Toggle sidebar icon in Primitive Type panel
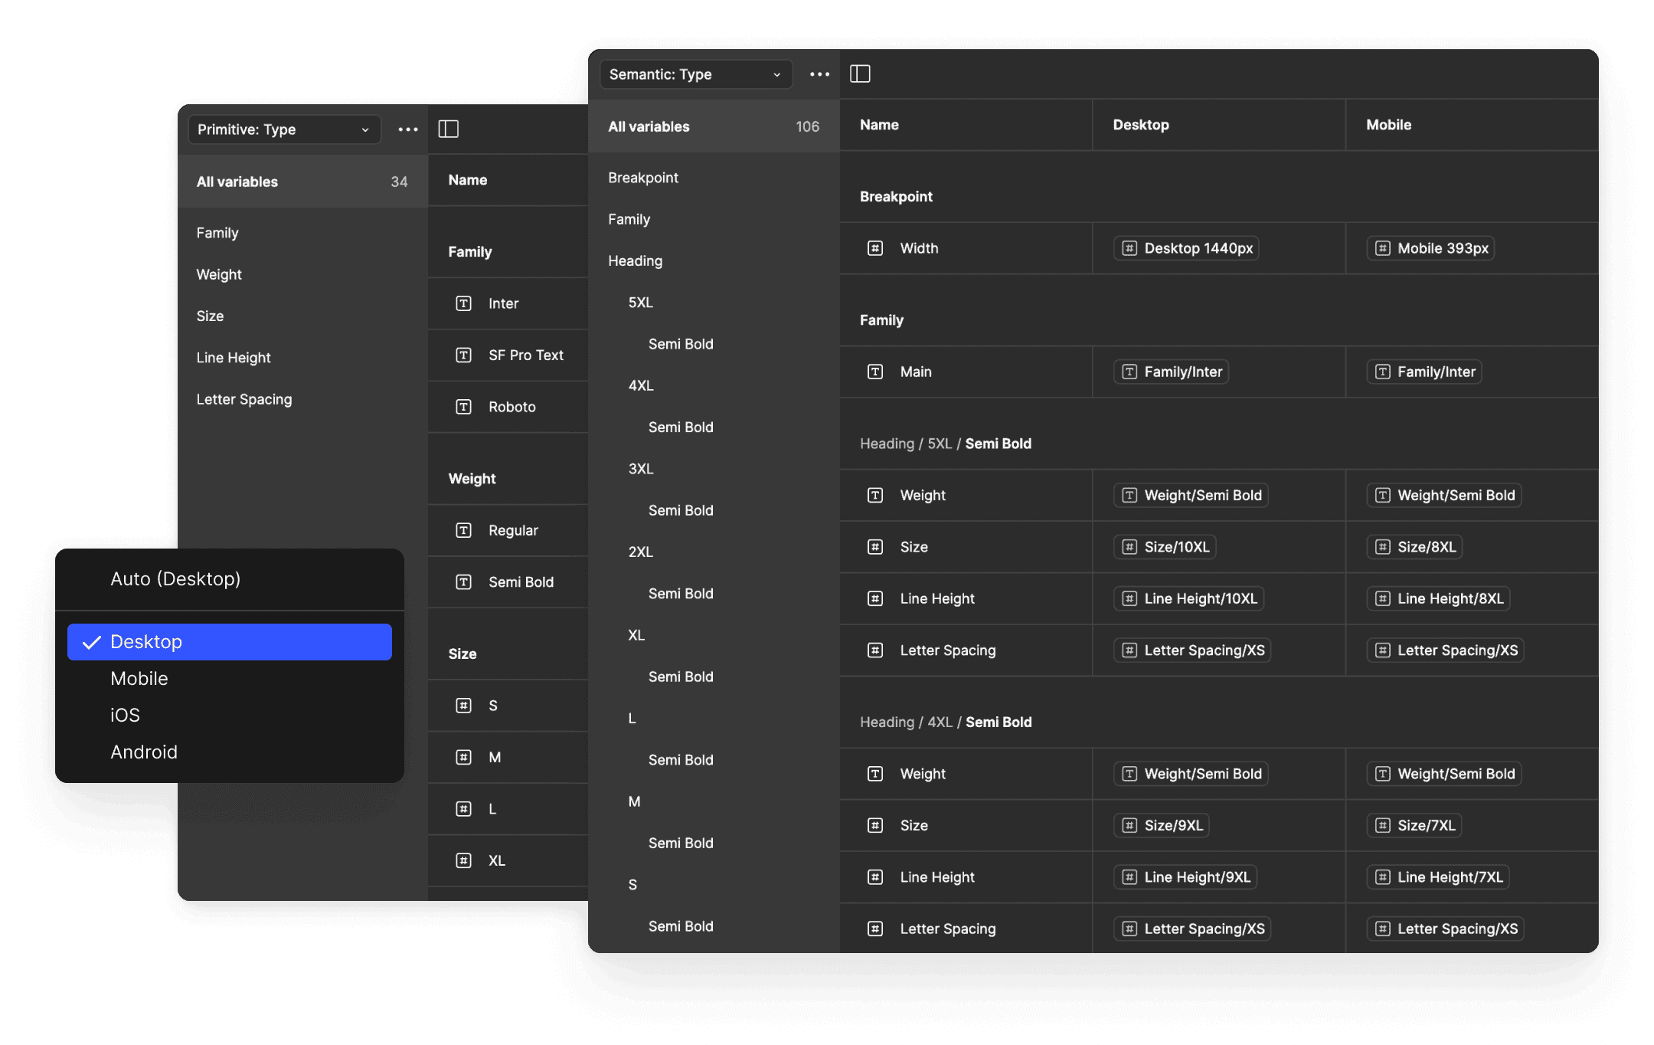 click(448, 129)
